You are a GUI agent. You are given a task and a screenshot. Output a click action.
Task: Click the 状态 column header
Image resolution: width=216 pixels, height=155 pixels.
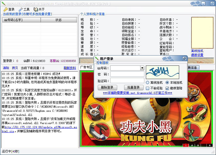pos(59,20)
